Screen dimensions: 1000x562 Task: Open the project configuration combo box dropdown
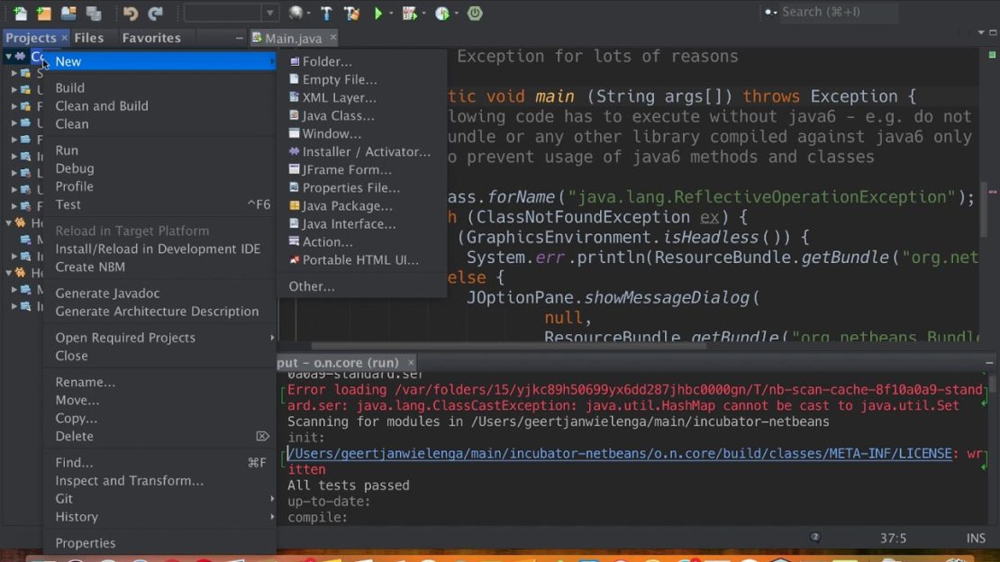(270, 13)
